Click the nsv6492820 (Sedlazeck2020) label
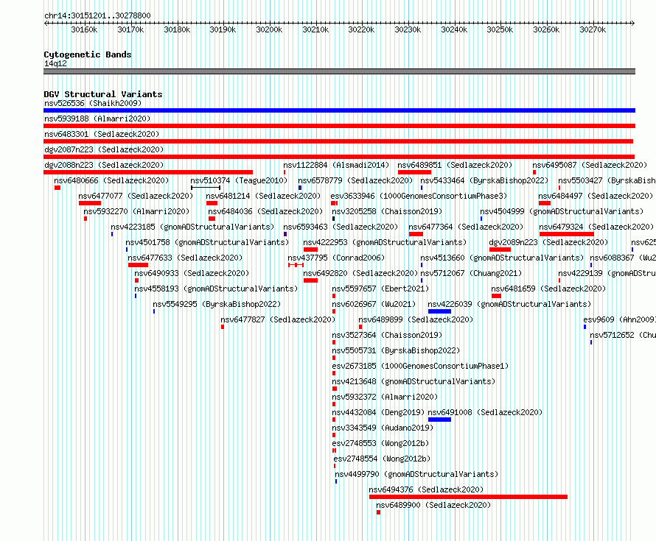Viewport: 656px width, 541px height. 360,273
